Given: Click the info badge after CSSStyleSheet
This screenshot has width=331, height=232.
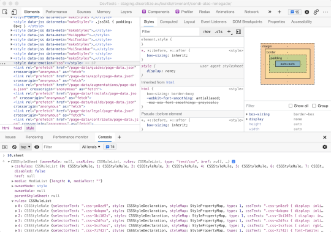Looking at the screenshot, I should (x=234, y=161).
